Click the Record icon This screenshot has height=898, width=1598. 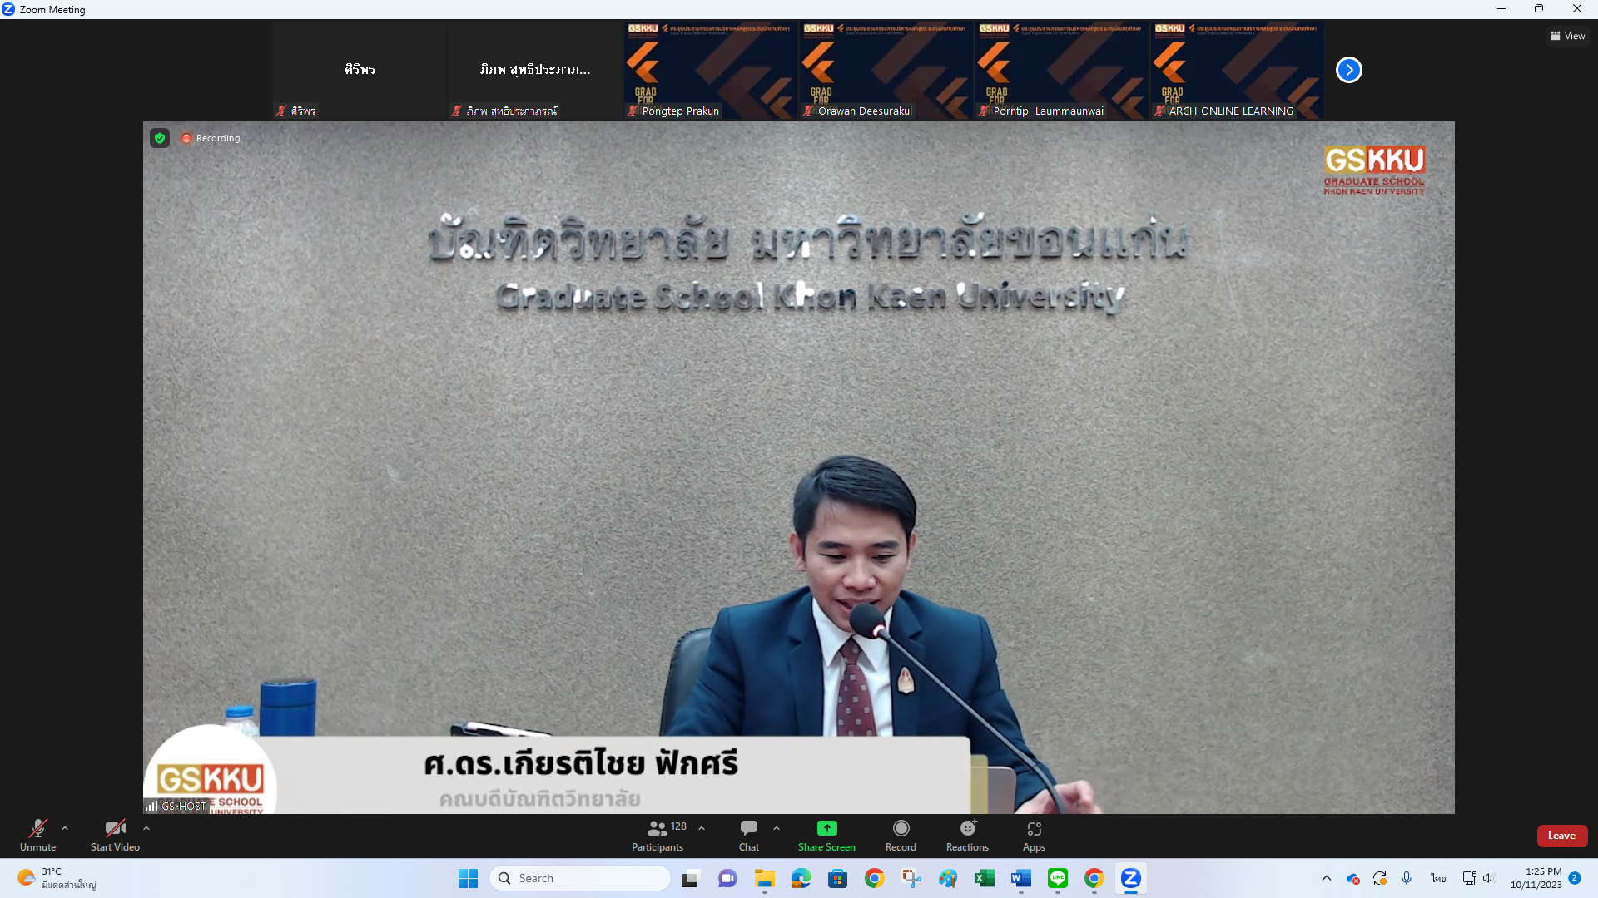click(901, 828)
